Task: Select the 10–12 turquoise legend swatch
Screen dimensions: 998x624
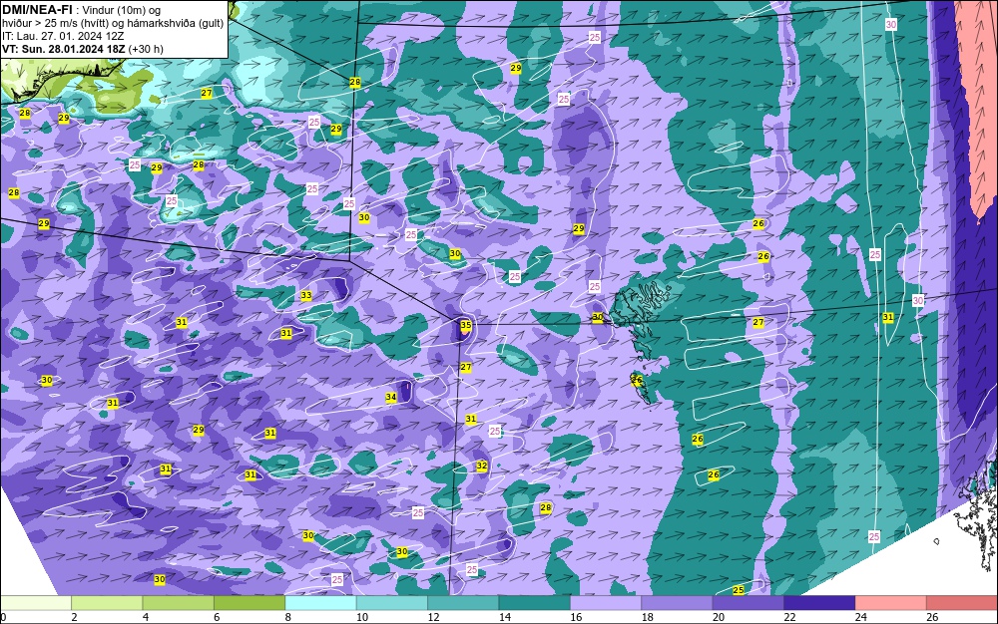Action: 392,603
